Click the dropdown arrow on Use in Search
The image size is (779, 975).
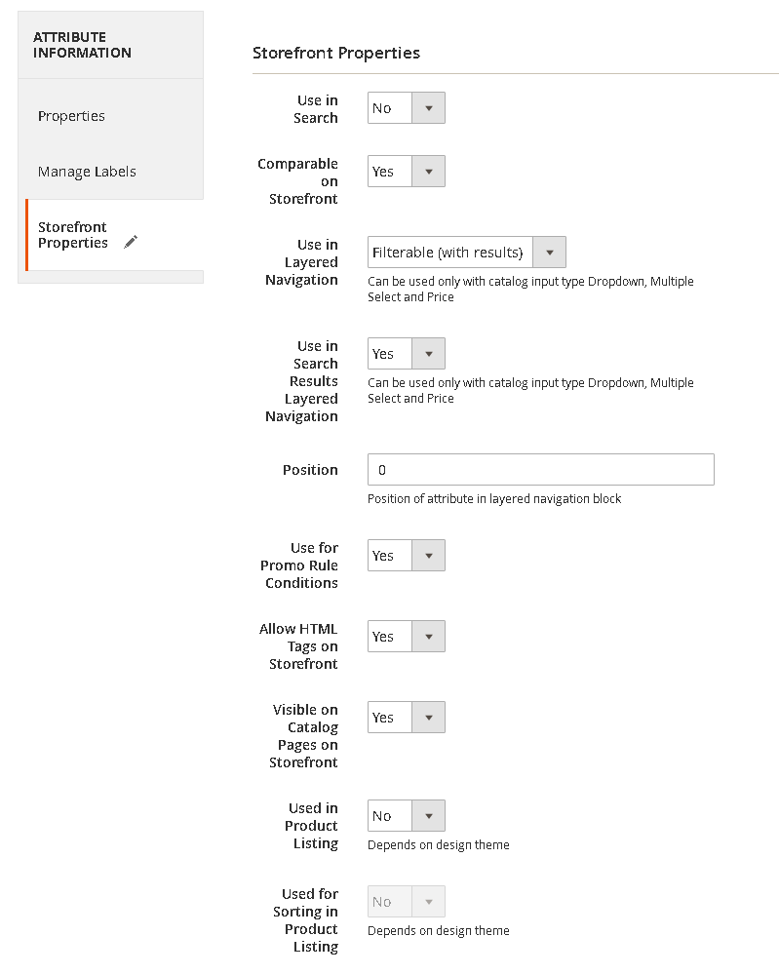tap(431, 107)
